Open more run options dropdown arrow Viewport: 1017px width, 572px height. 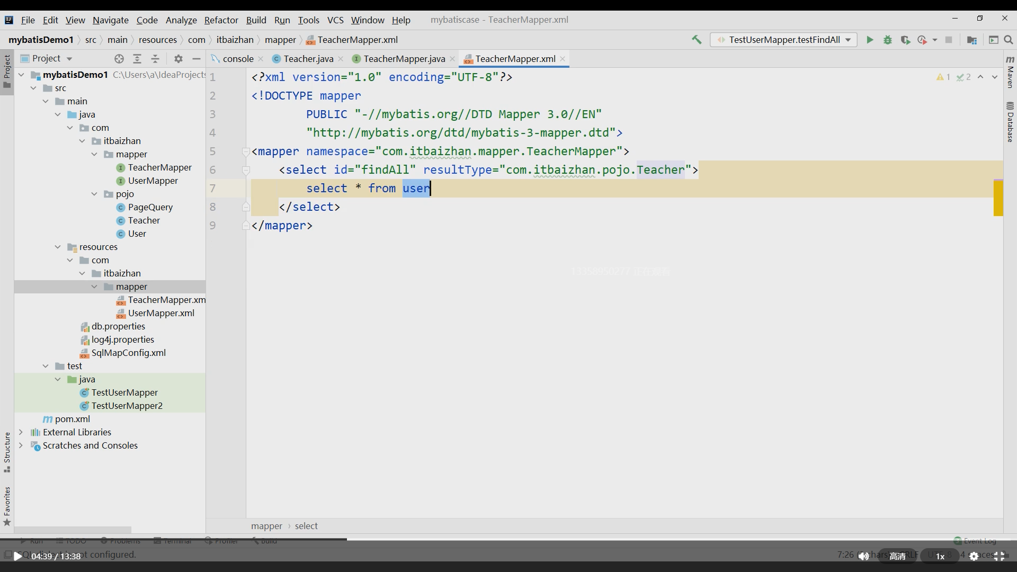pyautogui.click(x=934, y=40)
